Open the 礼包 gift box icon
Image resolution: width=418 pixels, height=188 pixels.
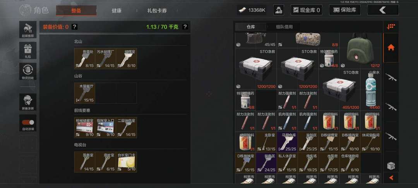(x=28, y=50)
